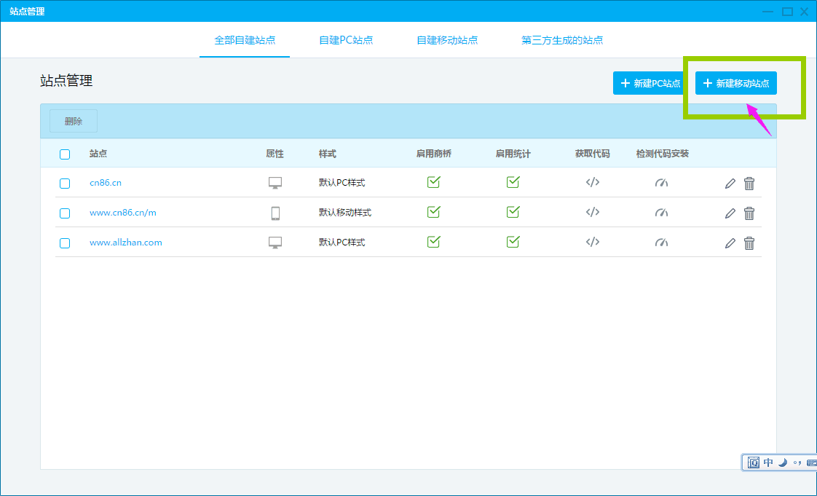Click the moon icon in the IME bar
817x496 pixels.
[x=783, y=462]
